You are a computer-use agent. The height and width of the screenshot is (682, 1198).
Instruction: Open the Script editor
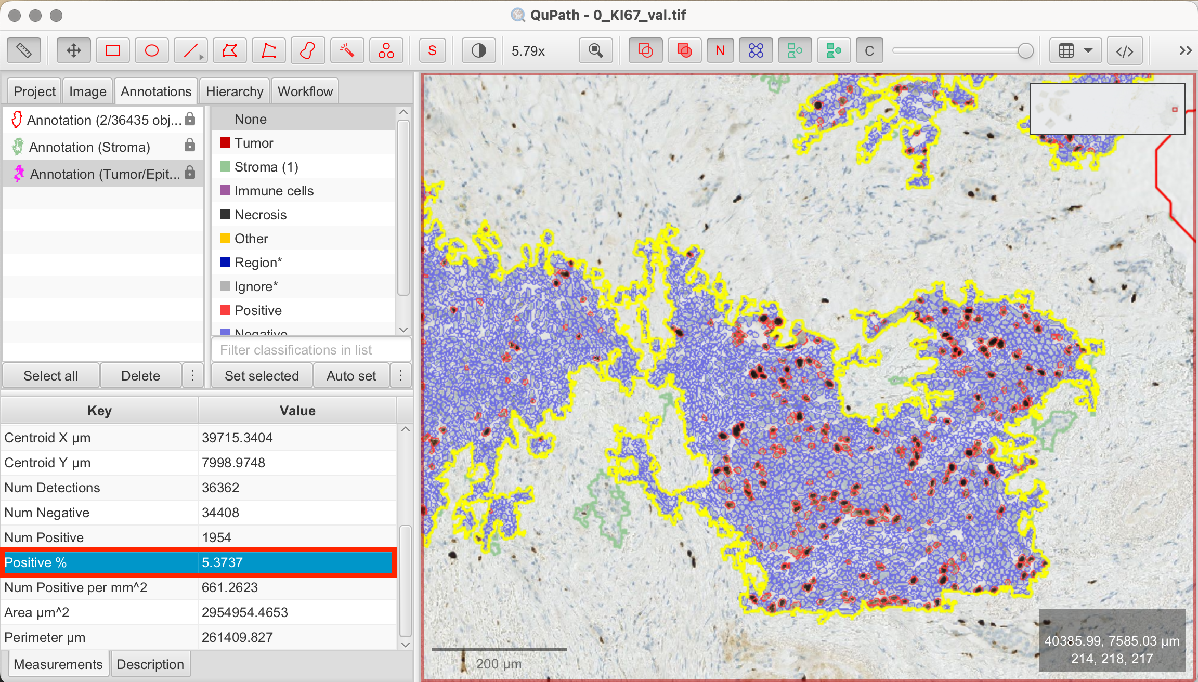point(1124,50)
